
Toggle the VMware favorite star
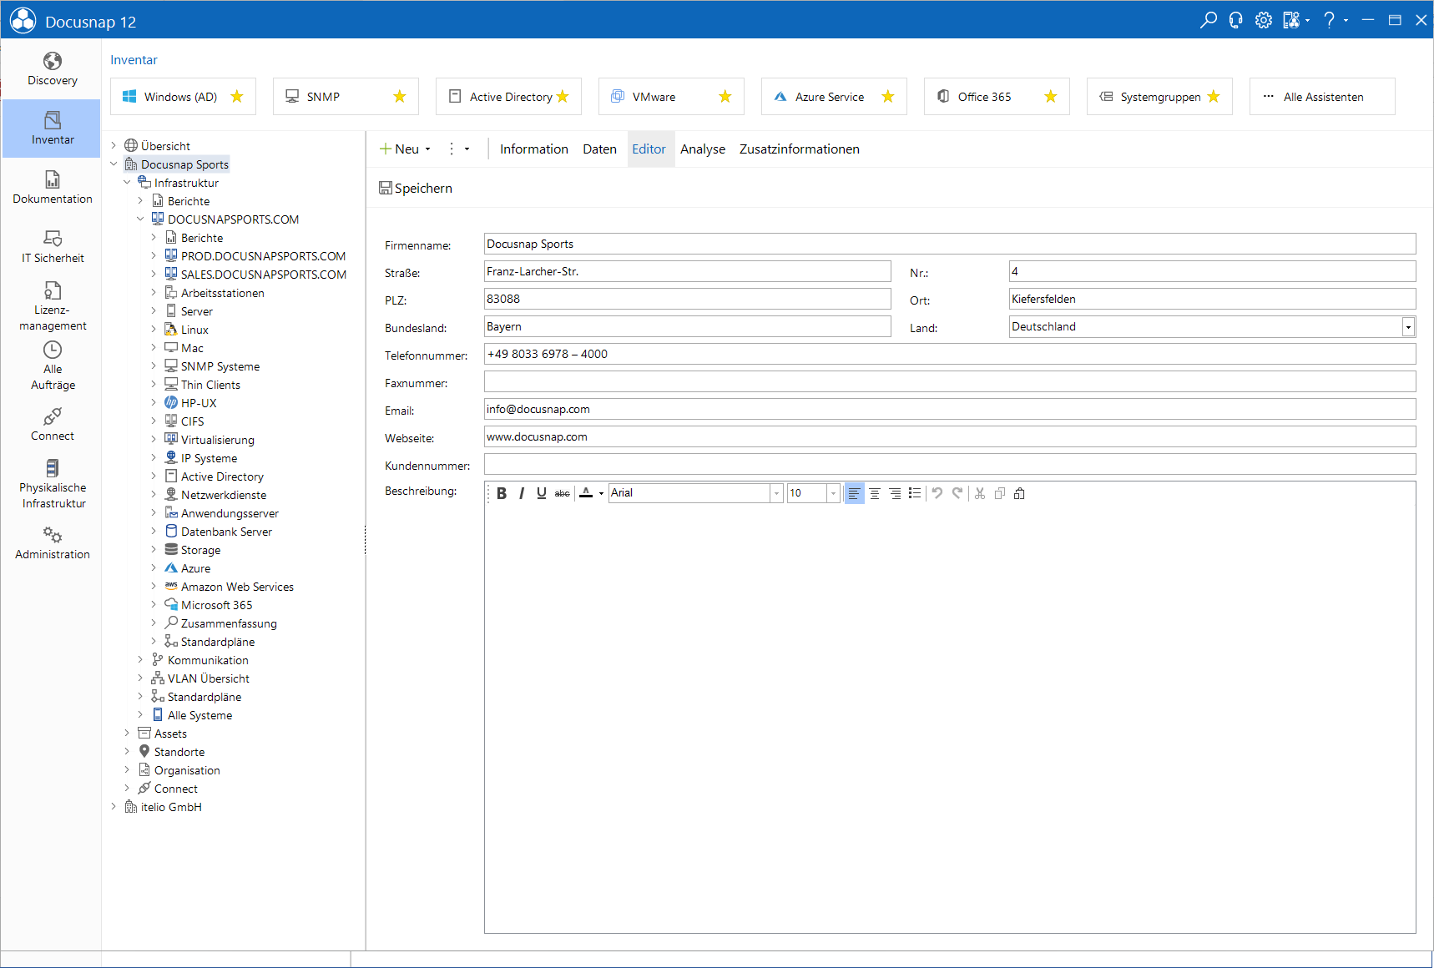click(x=725, y=97)
